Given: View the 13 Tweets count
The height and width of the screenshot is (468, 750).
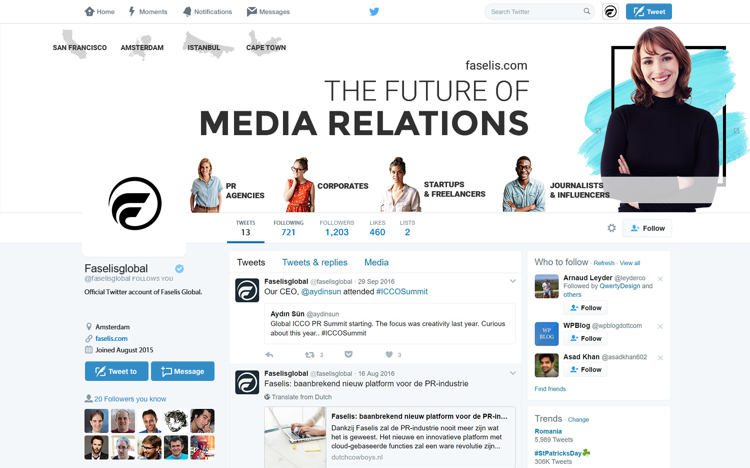Looking at the screenshot, I should 245,228.
